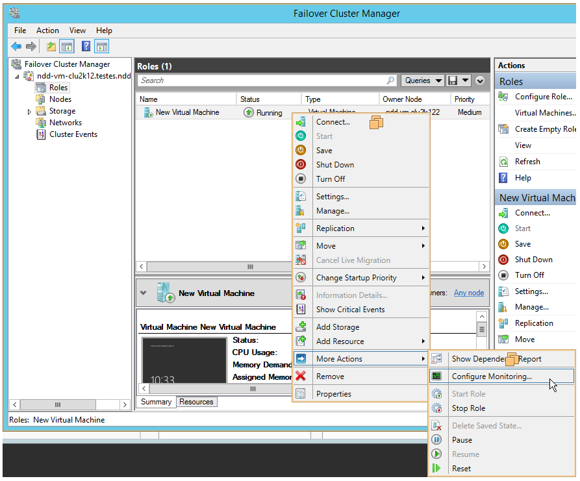
Task: Click the Reset icon in submenu
Action: pos(437,469)
